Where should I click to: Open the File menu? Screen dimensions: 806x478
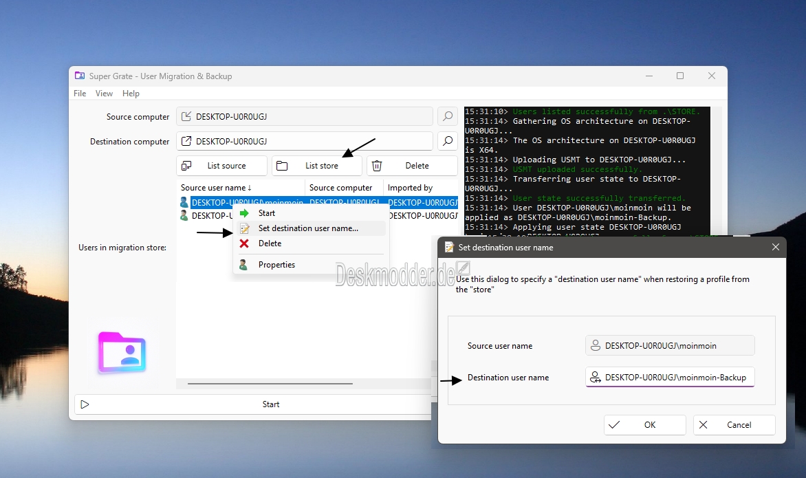(80, 93)
